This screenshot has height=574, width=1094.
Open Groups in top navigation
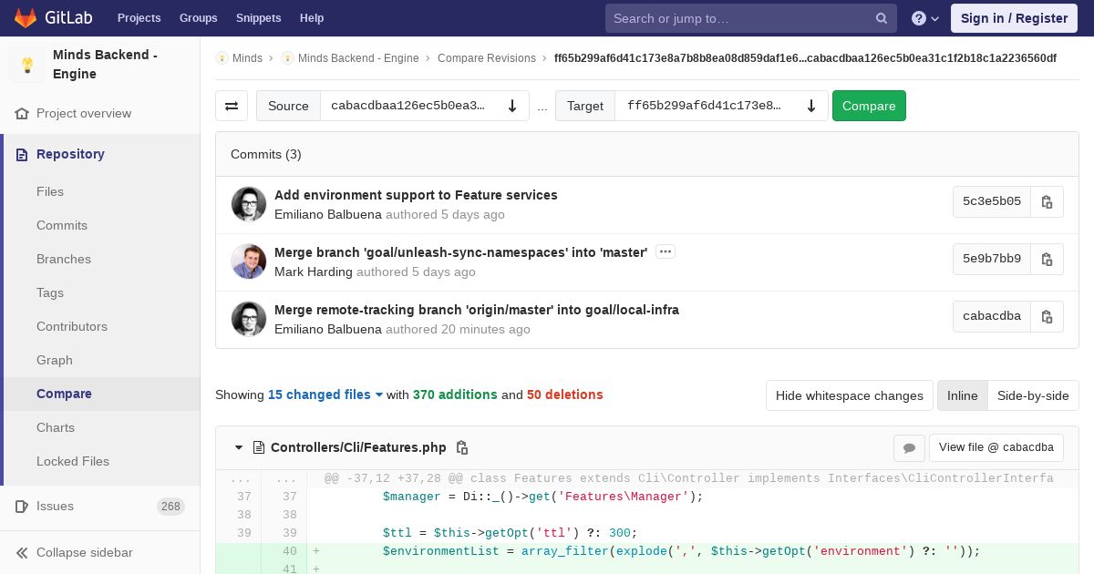(x=198, y=18)
